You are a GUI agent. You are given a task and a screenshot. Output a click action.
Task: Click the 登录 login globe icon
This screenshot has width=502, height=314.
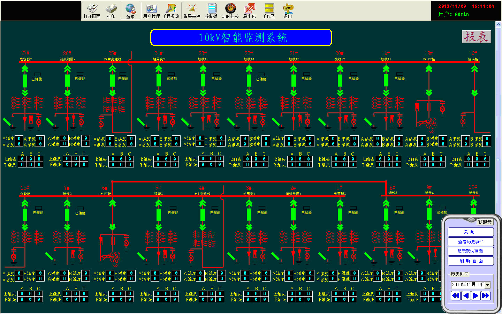point(130,10)
